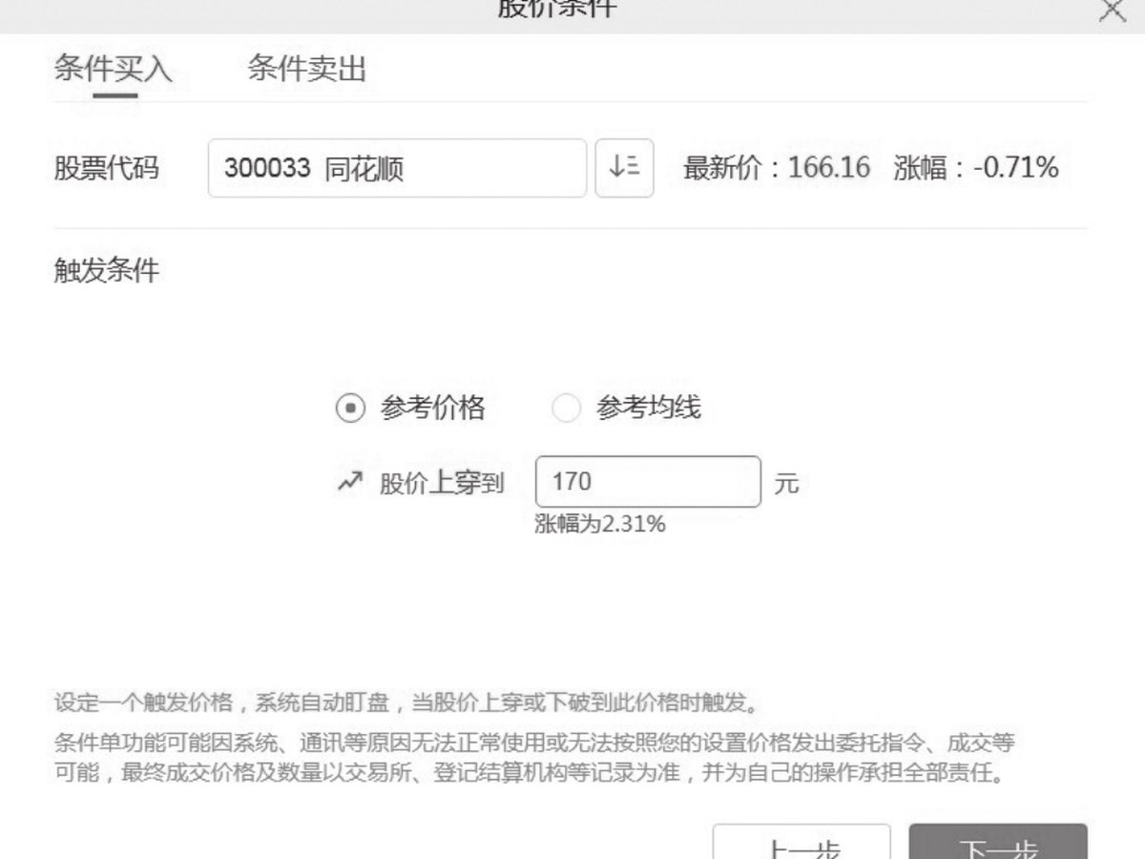1145x859 pixels.
Task: Select the 参考均线 radio button
Action: point(567,409)
